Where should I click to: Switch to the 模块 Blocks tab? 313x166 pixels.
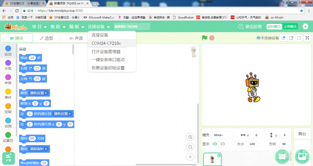coord(17,38)
